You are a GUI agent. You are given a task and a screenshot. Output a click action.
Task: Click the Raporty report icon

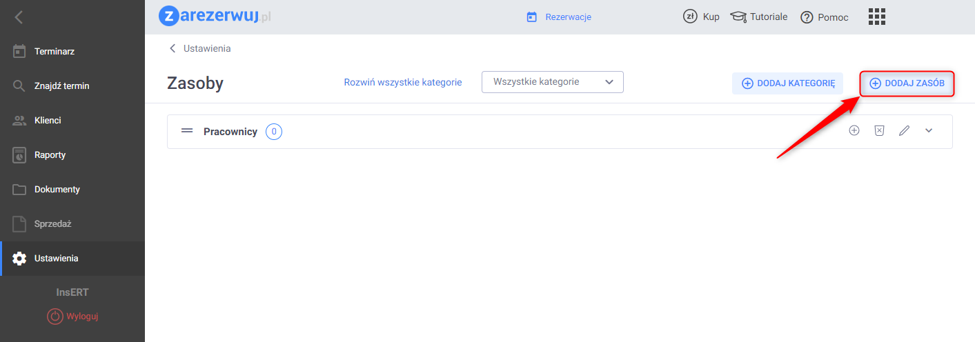click(19, 154)
